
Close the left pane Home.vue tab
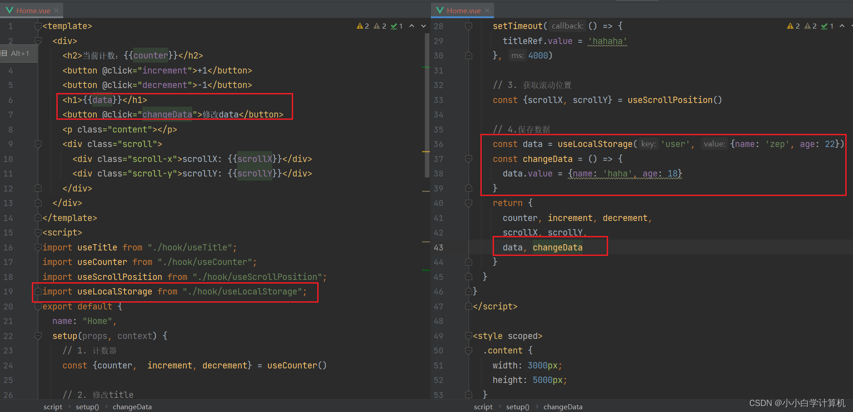point(56,10)
